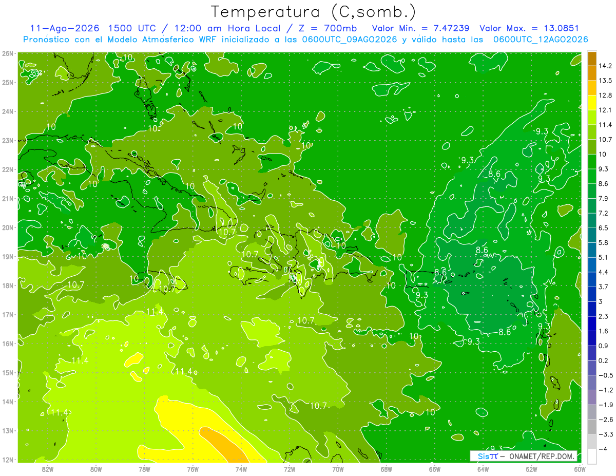Click the 72W longitude axis label

[x=290, y=469]
